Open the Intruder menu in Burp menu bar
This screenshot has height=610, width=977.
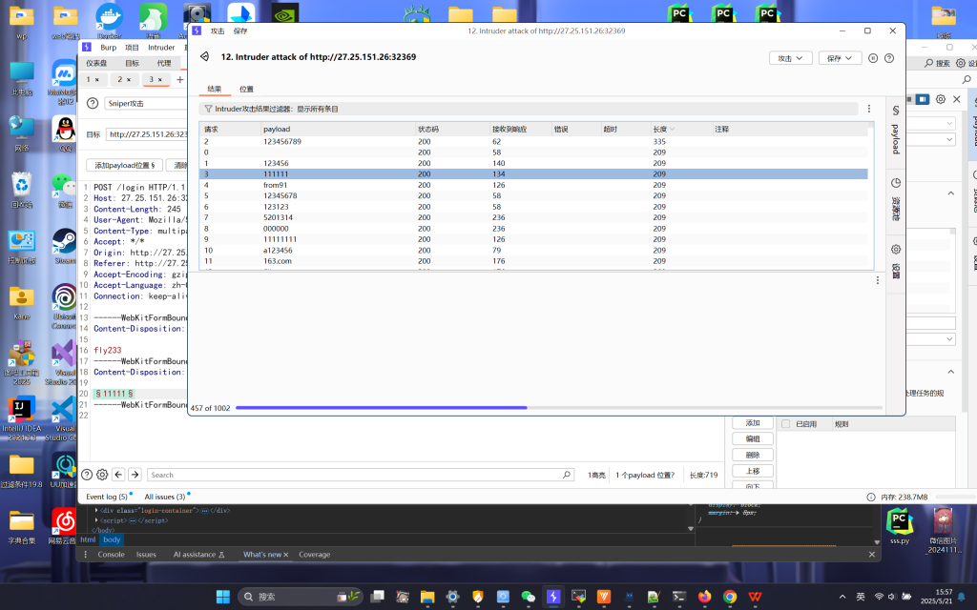point(161,48)
